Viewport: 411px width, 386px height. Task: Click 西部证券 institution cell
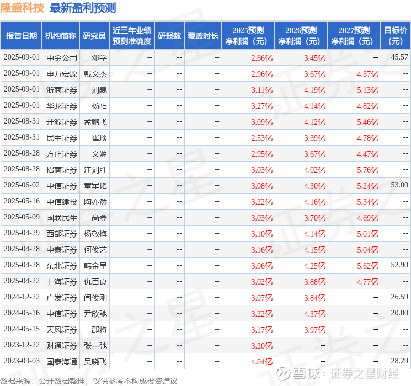coord(62,234)
